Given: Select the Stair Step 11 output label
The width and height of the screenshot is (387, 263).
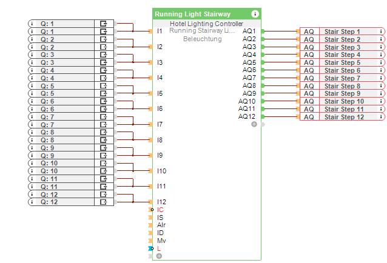Looking at the screenshot, I should (342, 109).
